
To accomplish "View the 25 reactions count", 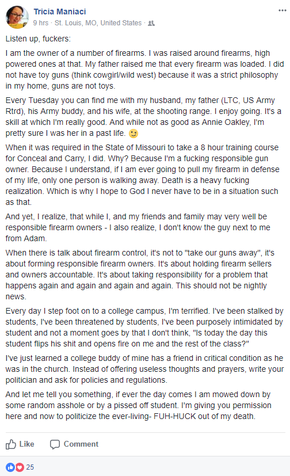I will (x=30, y=467).
